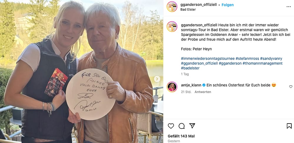This screenshot has width=294, height=143.
Task: View who liked via Gefällt 143 Mal
Action: [x=181, y=136]
